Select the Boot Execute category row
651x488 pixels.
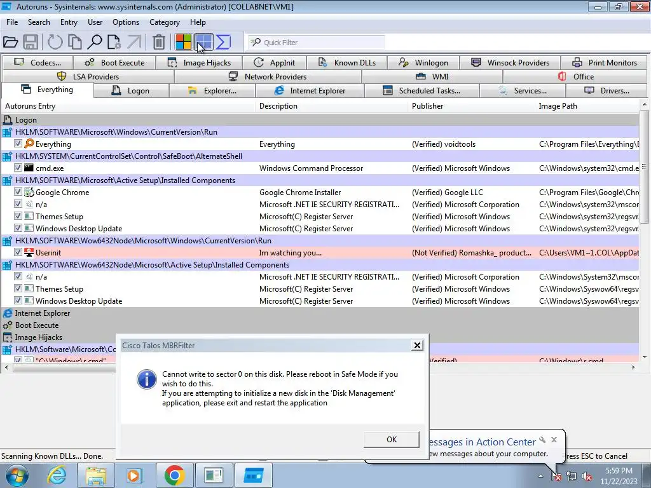(320, 325)
